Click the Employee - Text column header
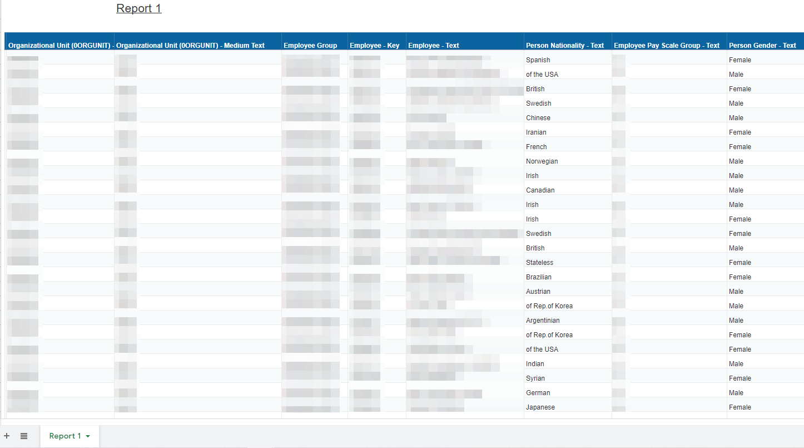This screenshot has height=448, width=804. click(434, 46)
